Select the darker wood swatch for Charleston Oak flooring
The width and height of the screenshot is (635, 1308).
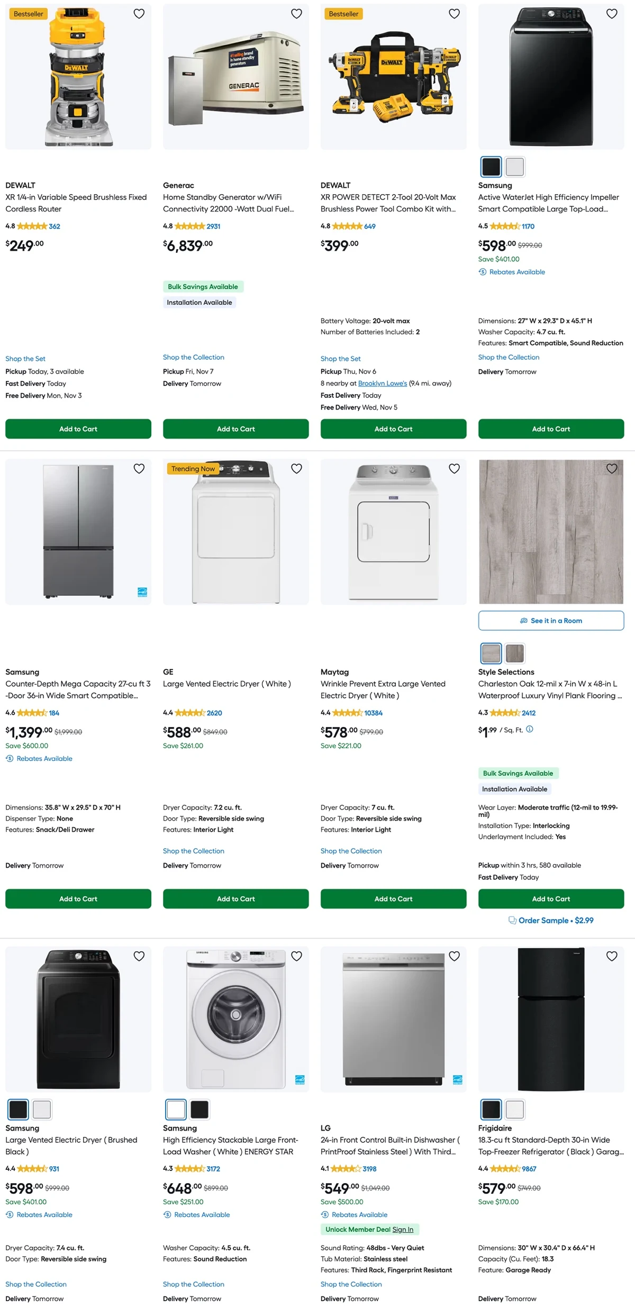[x=516, y=653]
